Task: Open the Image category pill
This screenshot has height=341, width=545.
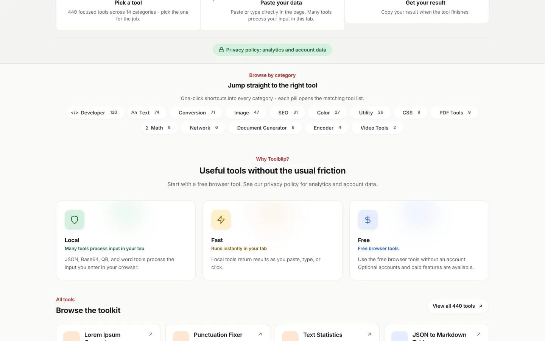Action: tap(246, 113)
